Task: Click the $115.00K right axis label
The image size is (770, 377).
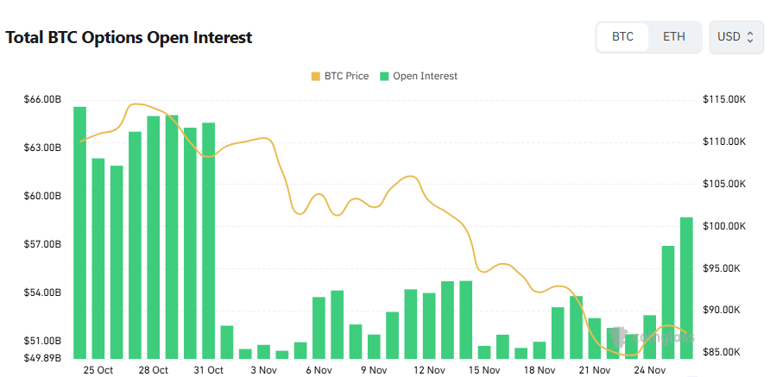Action: coord(724,100)
